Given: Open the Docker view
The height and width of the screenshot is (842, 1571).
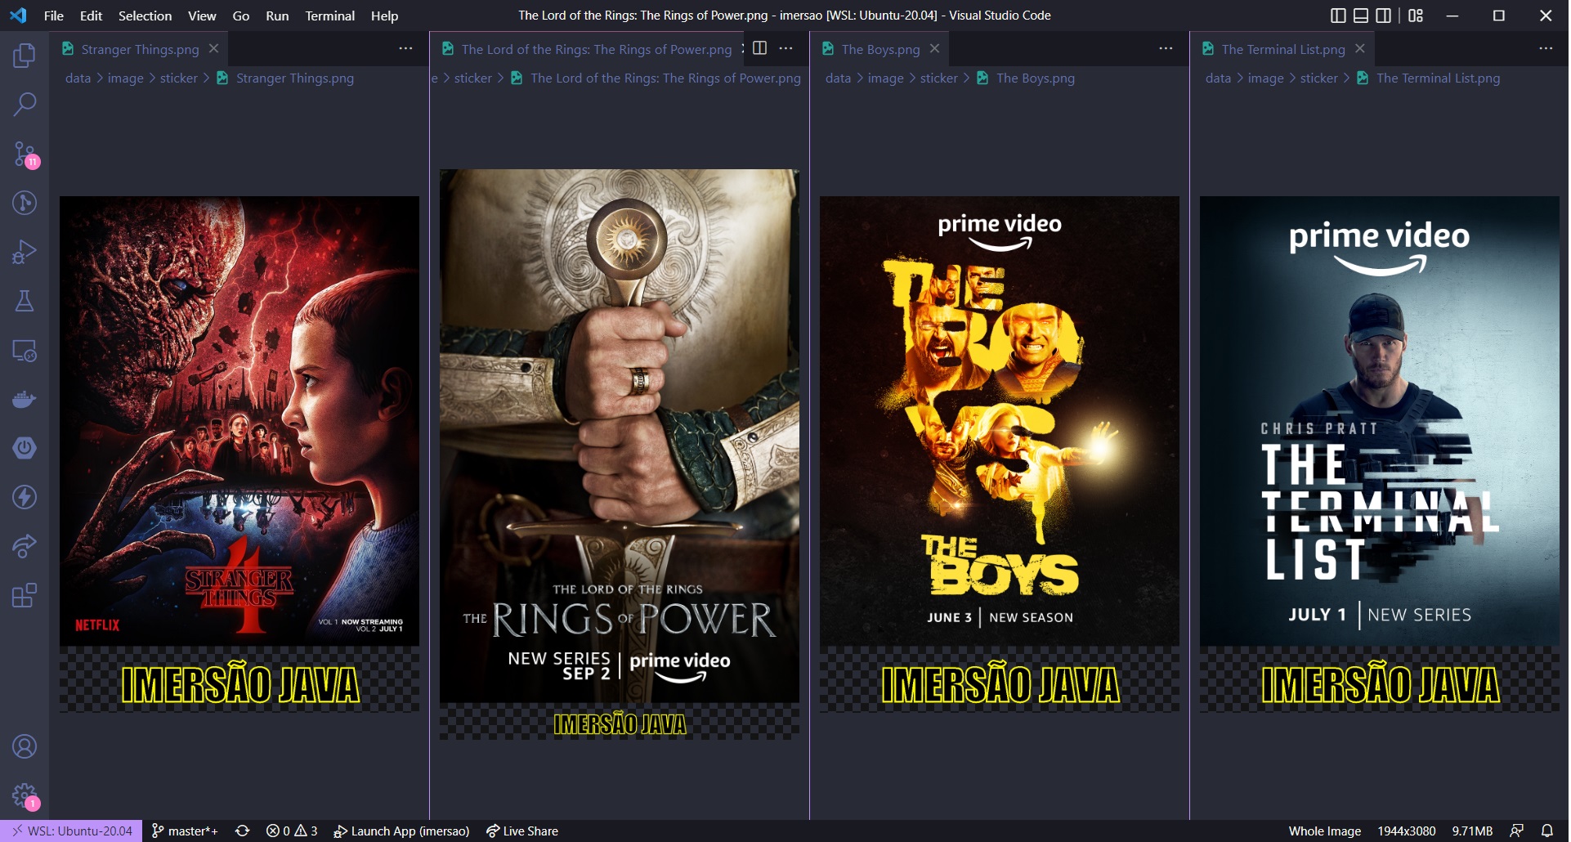Looking at the screenshot, I should [x=25, y=399].
